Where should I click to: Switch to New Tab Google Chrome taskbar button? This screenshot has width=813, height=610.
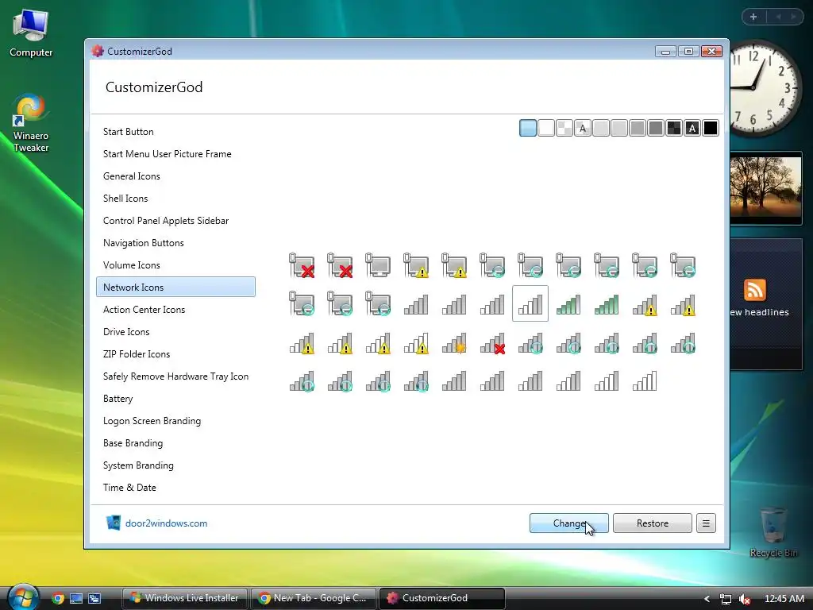click(x=313, y=598)
